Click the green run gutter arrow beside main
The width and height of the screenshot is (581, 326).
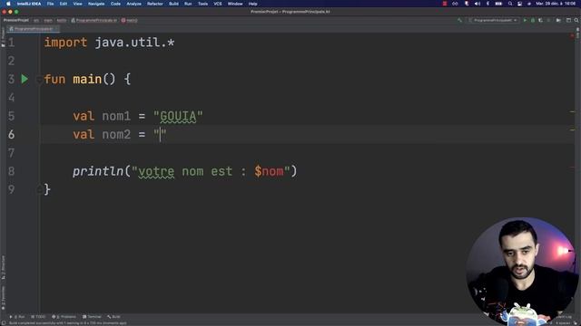[x=25, y=79]
